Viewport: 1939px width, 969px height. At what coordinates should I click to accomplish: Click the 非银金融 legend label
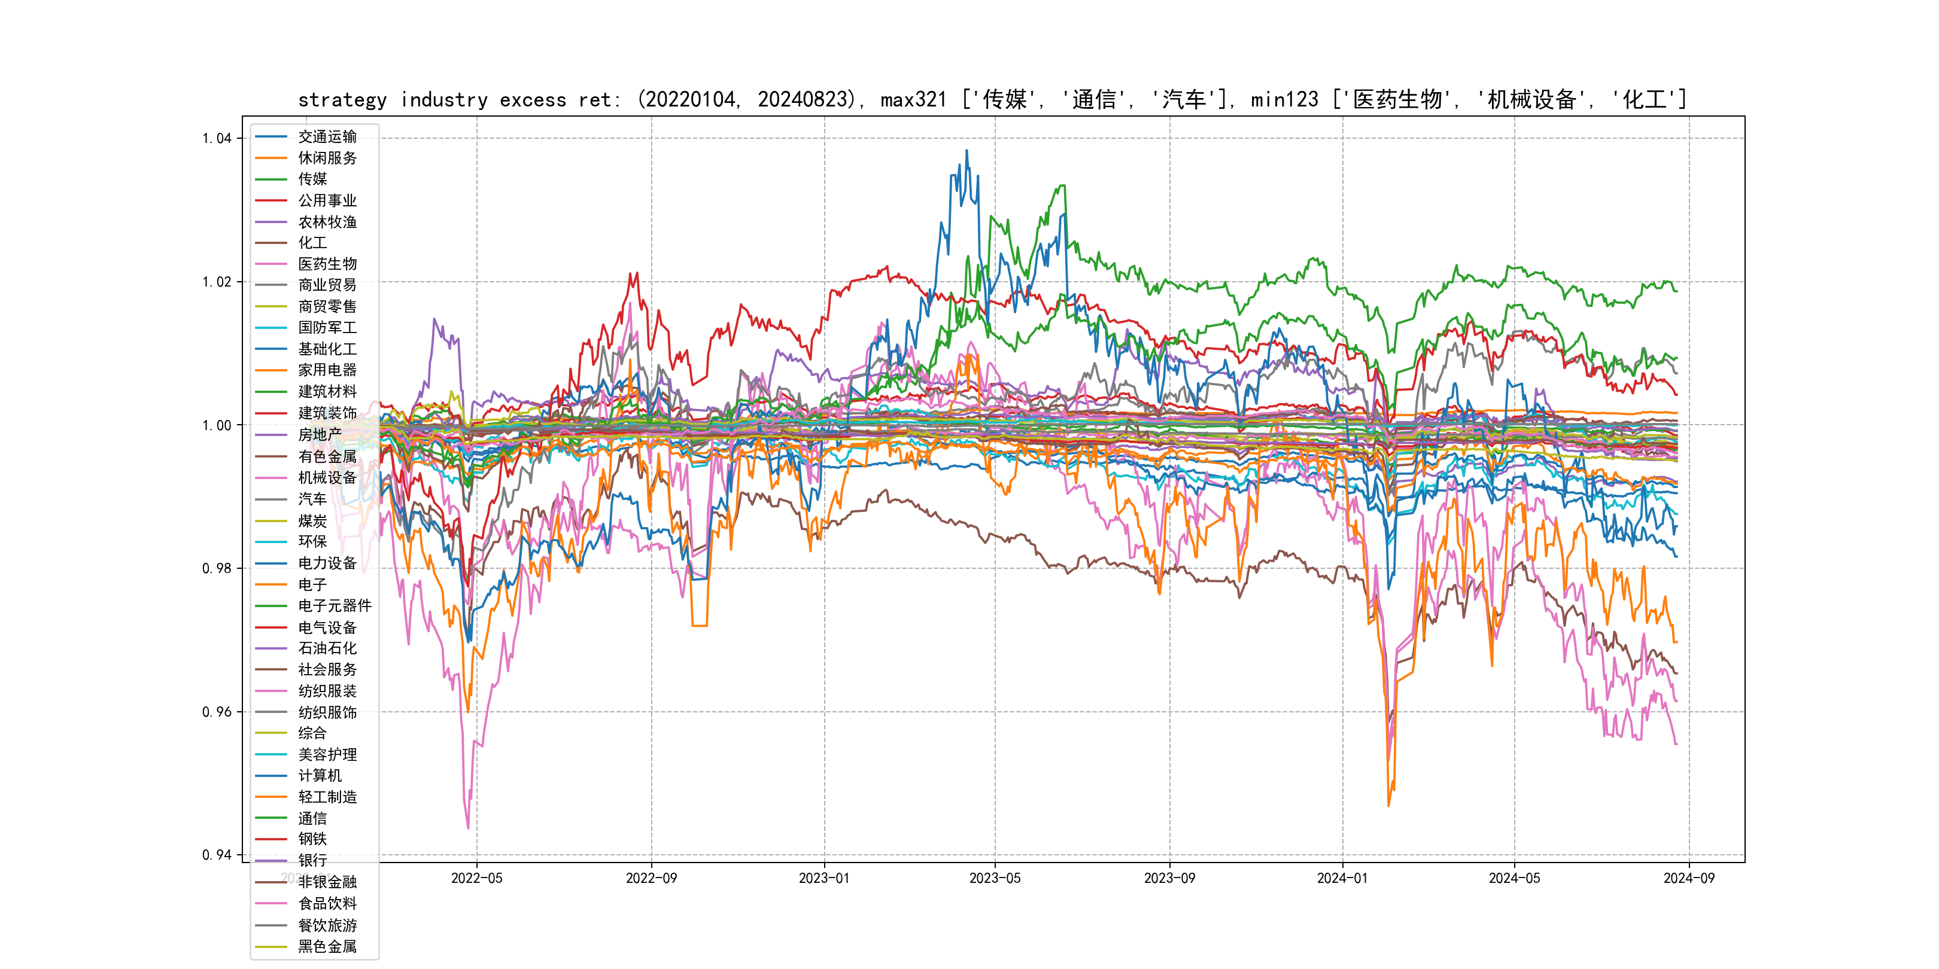[327, 882]
